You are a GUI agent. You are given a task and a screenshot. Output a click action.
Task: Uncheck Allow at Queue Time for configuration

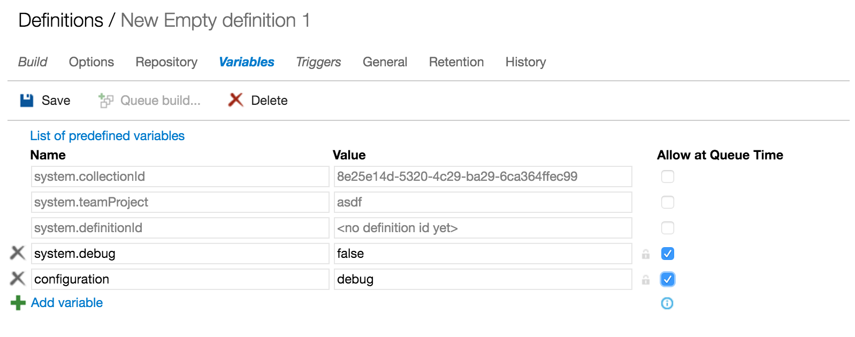(668, 279)
